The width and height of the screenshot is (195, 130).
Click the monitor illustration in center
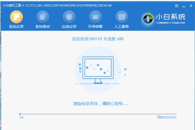point(98,70)
